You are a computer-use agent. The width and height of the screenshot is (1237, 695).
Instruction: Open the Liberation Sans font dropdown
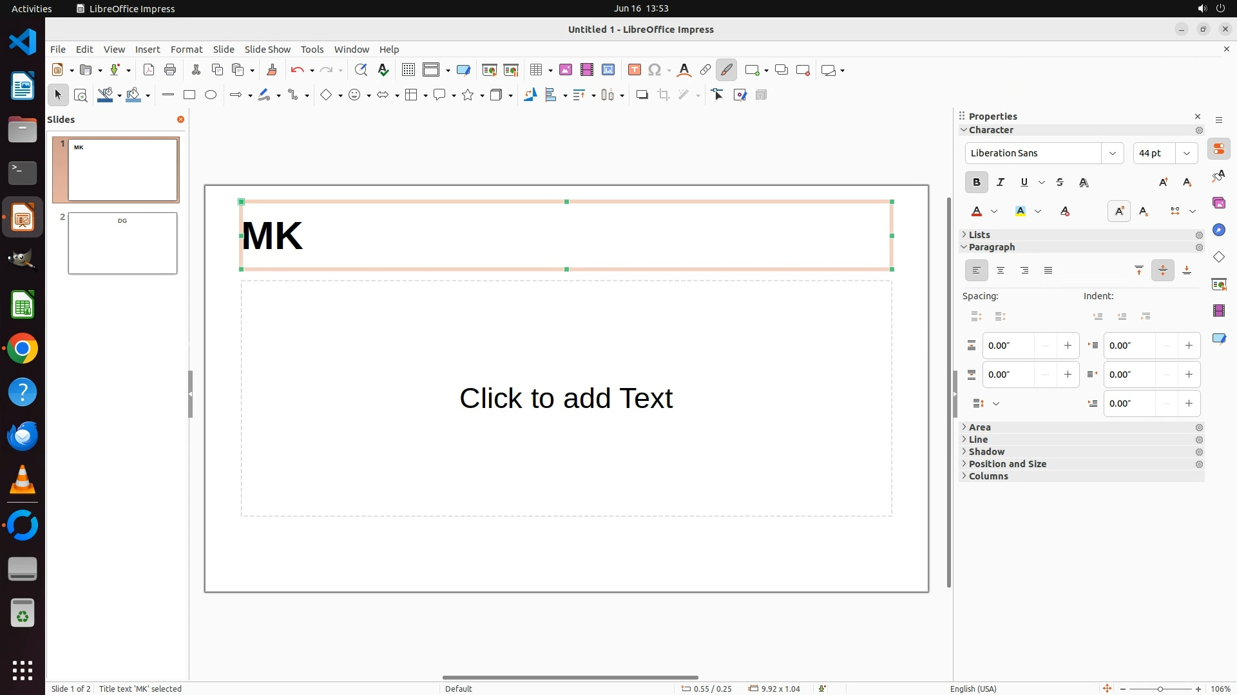tap(1112, 153)
